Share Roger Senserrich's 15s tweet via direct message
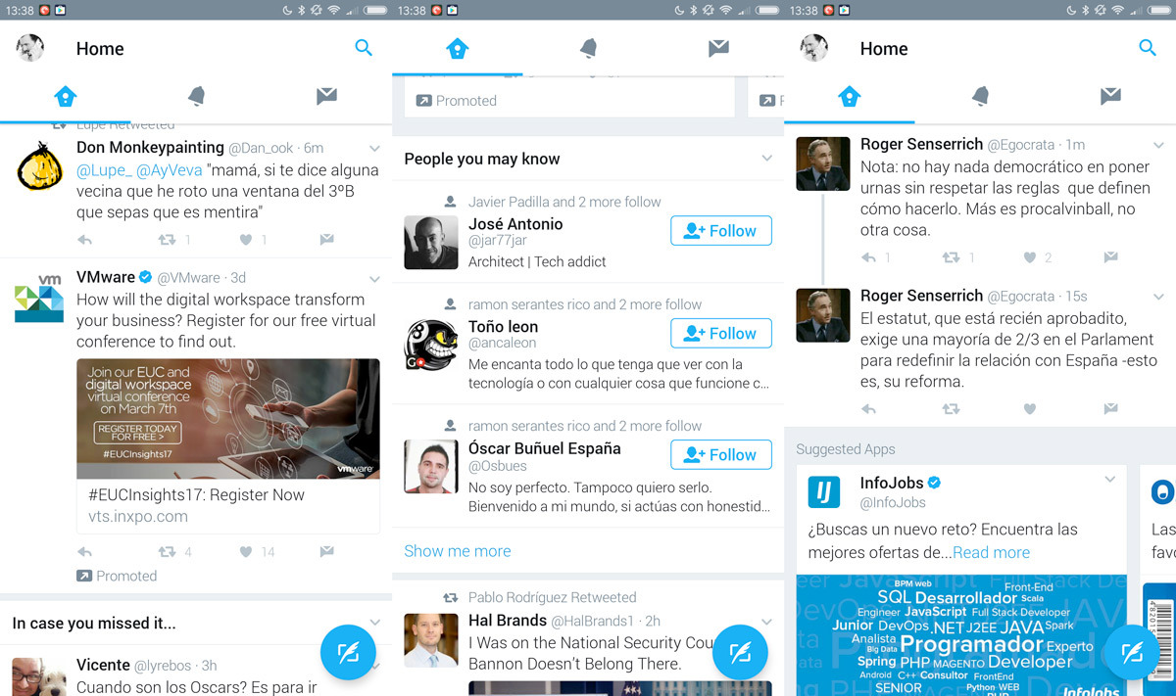The width and height of the screenshot is (1176, 696). [1110, 409]
